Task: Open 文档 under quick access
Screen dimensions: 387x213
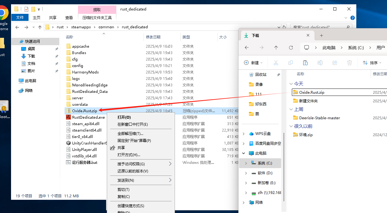Action: [x=31, y=63]
